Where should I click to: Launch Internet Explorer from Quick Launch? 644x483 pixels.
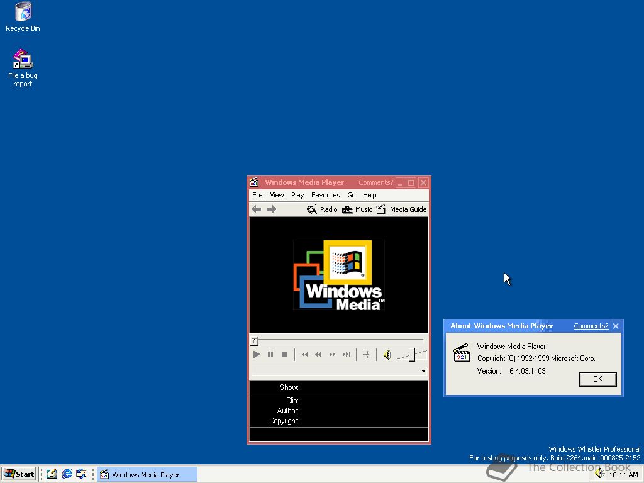click(x=67, y=474)
